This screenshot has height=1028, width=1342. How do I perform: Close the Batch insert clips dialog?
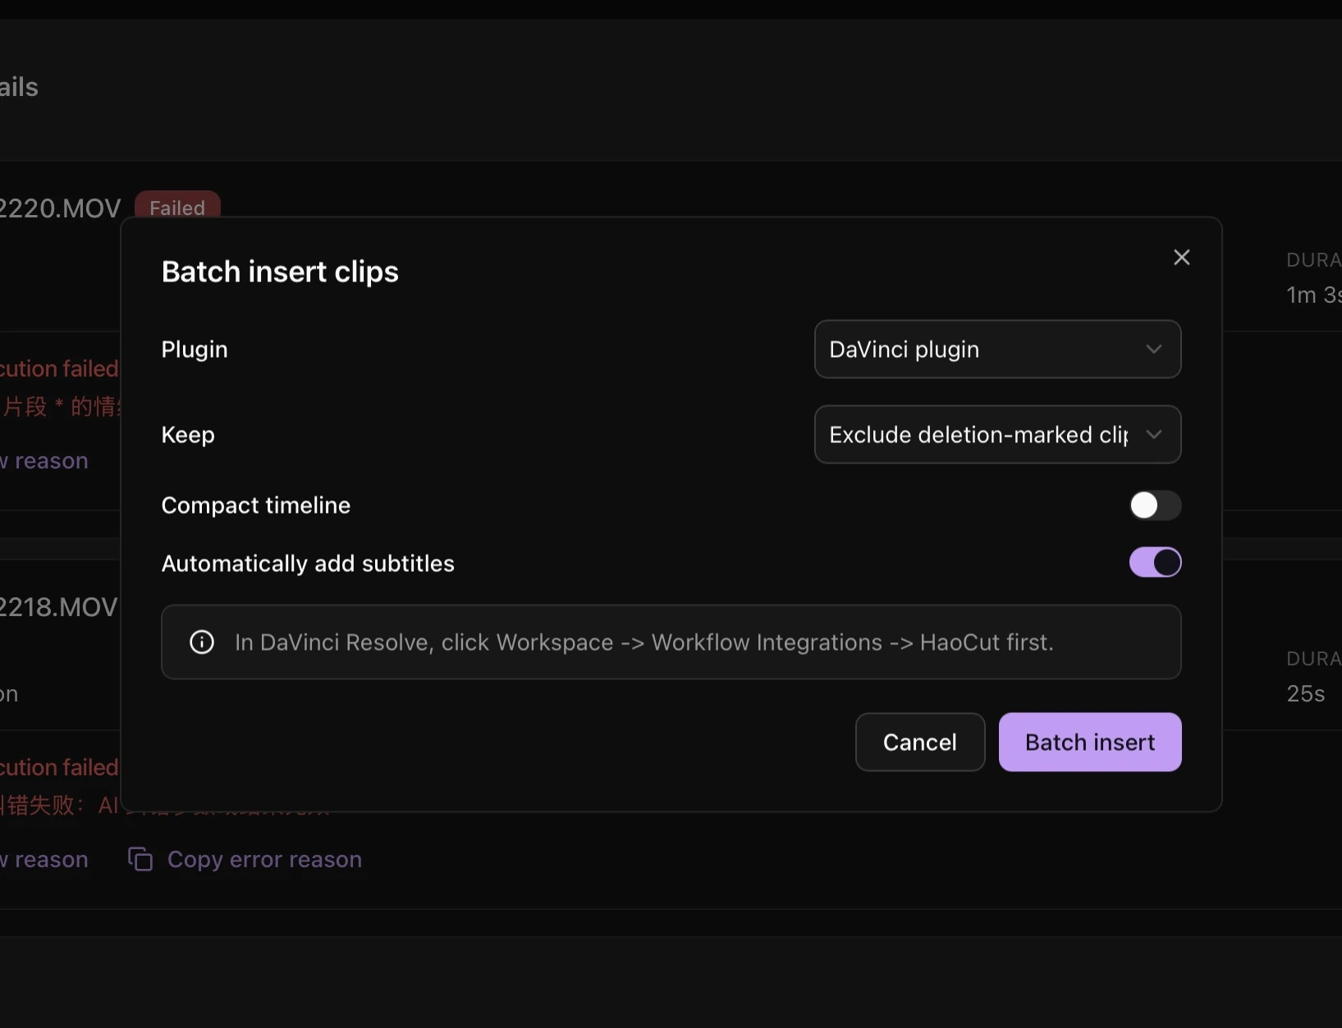coord(1181,258)
